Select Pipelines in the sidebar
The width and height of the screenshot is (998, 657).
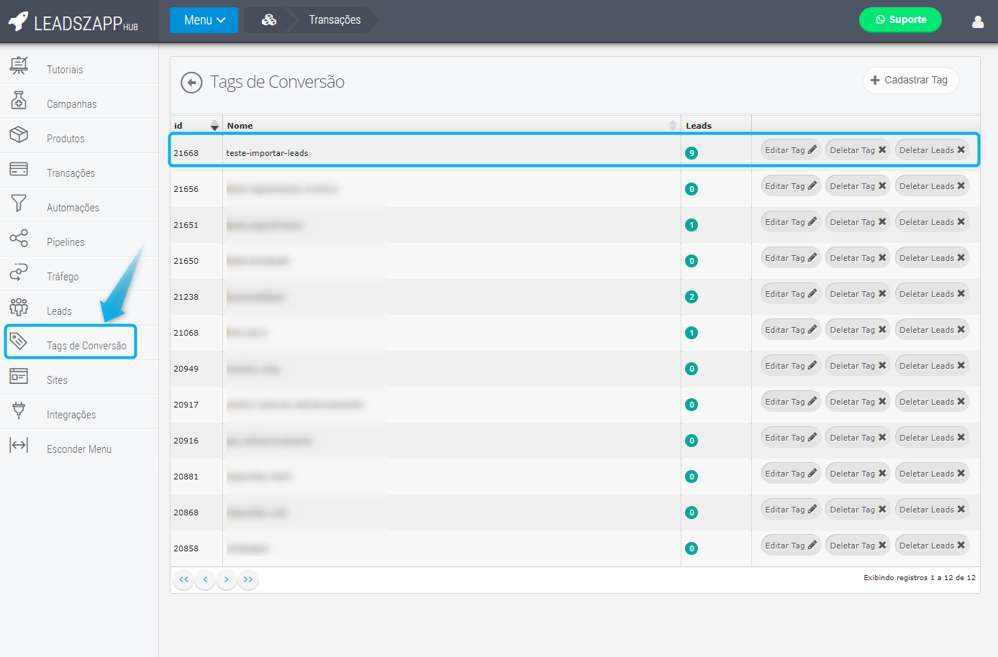(65, 242)
